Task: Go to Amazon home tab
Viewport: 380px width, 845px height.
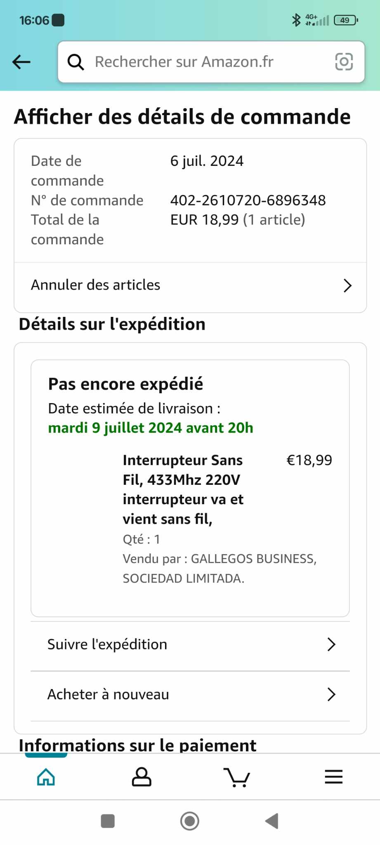Action: [x=46, y=777]
